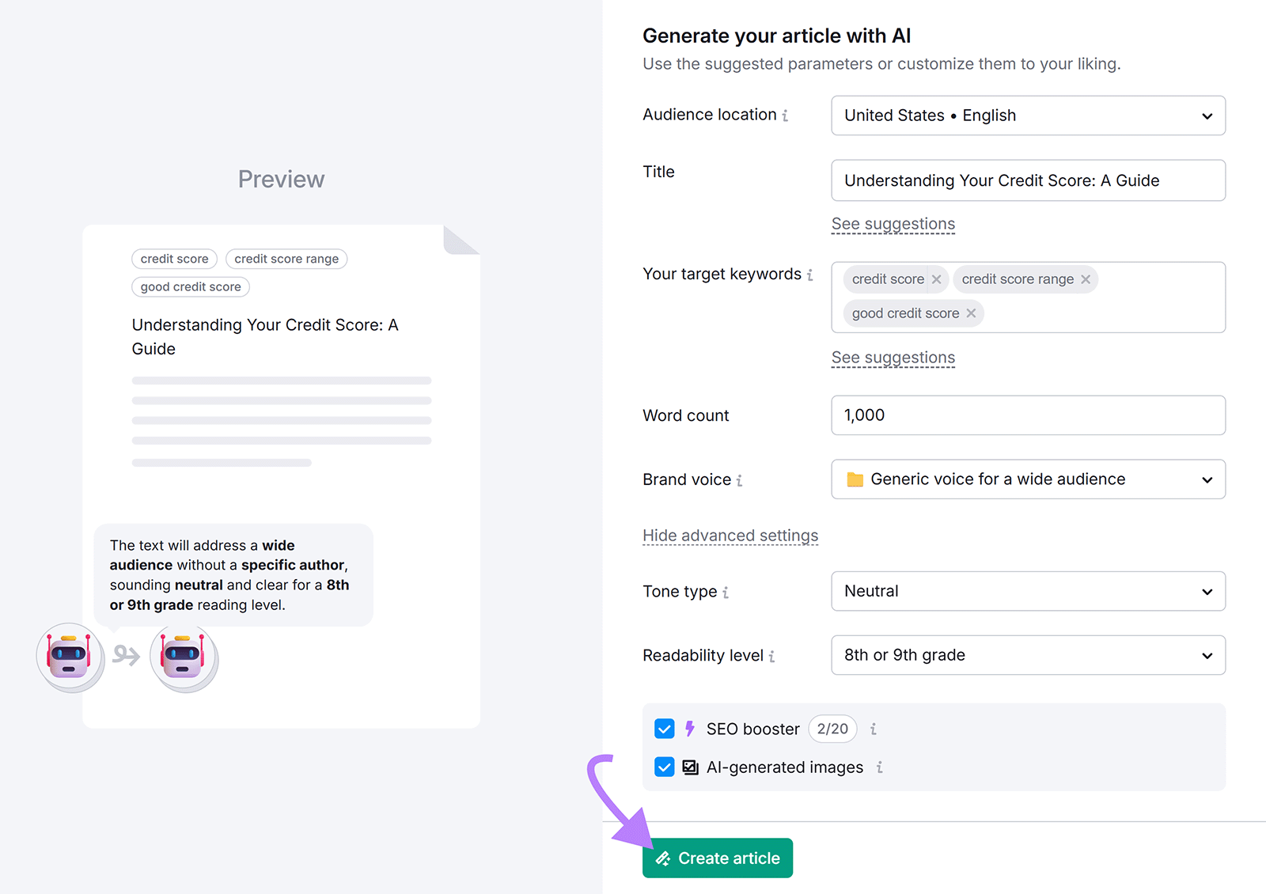Click the info icon beside AI-generated images
Viewport: 1266px width, 894px height.
point(880,767)
